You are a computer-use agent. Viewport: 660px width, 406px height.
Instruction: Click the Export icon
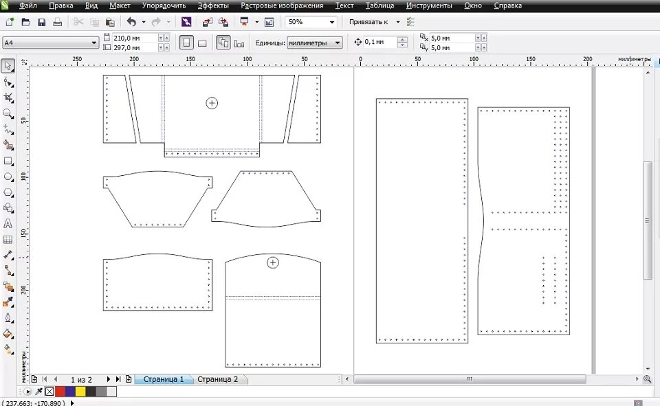223,22
